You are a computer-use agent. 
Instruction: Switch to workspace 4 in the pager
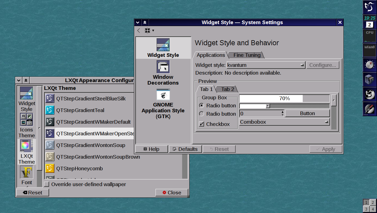[373, 209]
